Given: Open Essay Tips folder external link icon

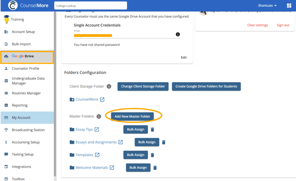Looking at the screenshot, I should point(97,129).
